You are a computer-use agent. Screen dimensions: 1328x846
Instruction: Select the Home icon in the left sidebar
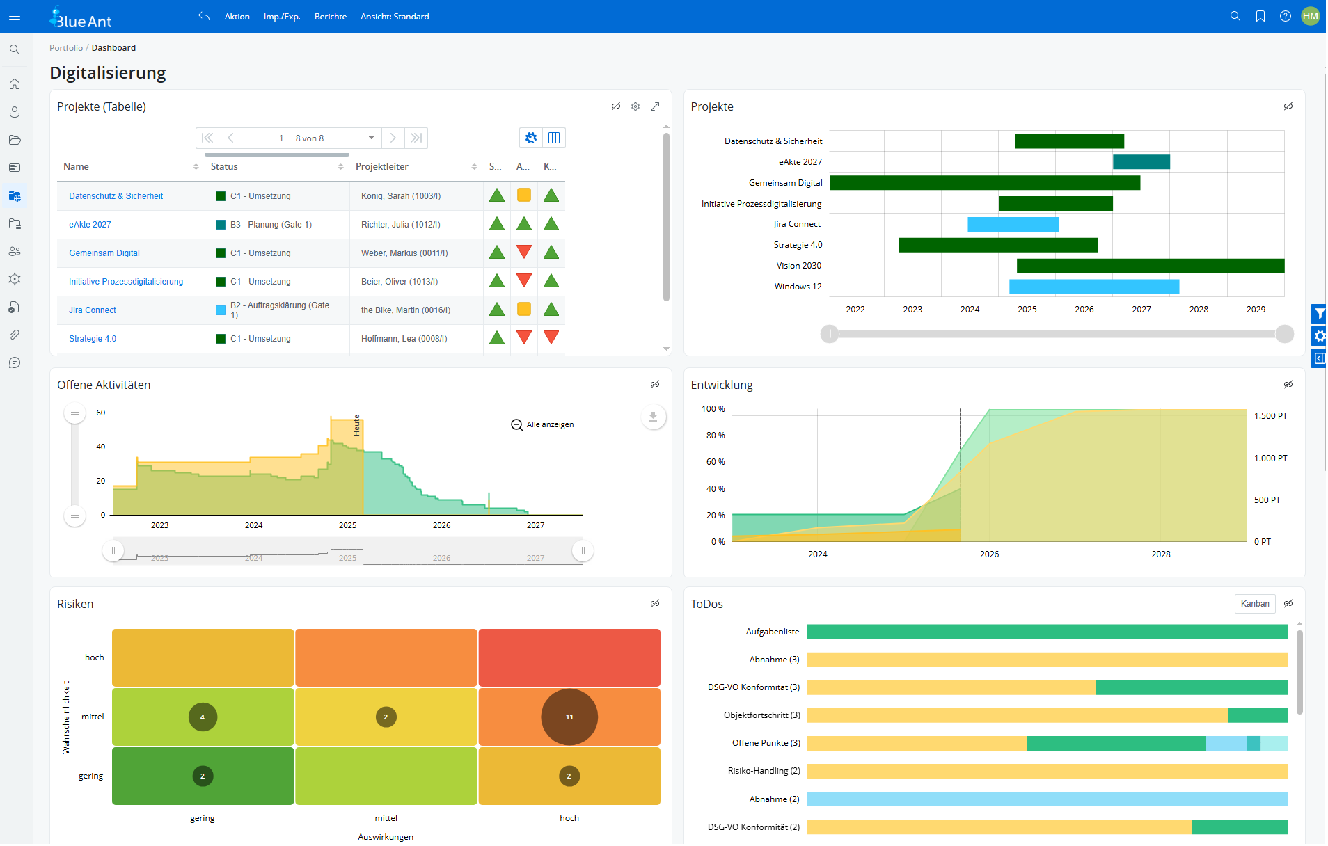coord(15,83)
